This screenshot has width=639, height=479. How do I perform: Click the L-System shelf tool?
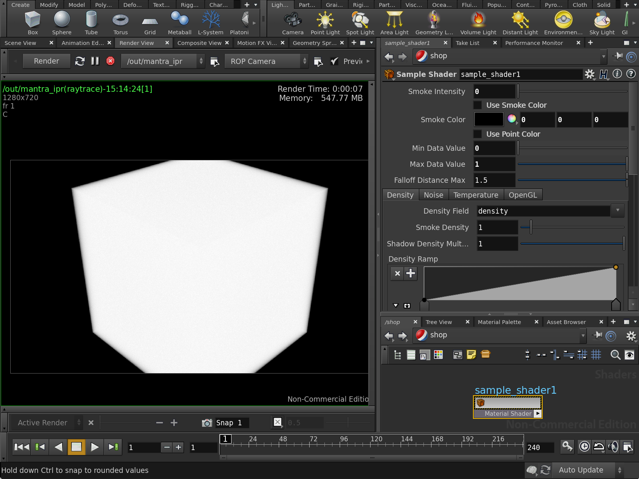pos(211,23)
